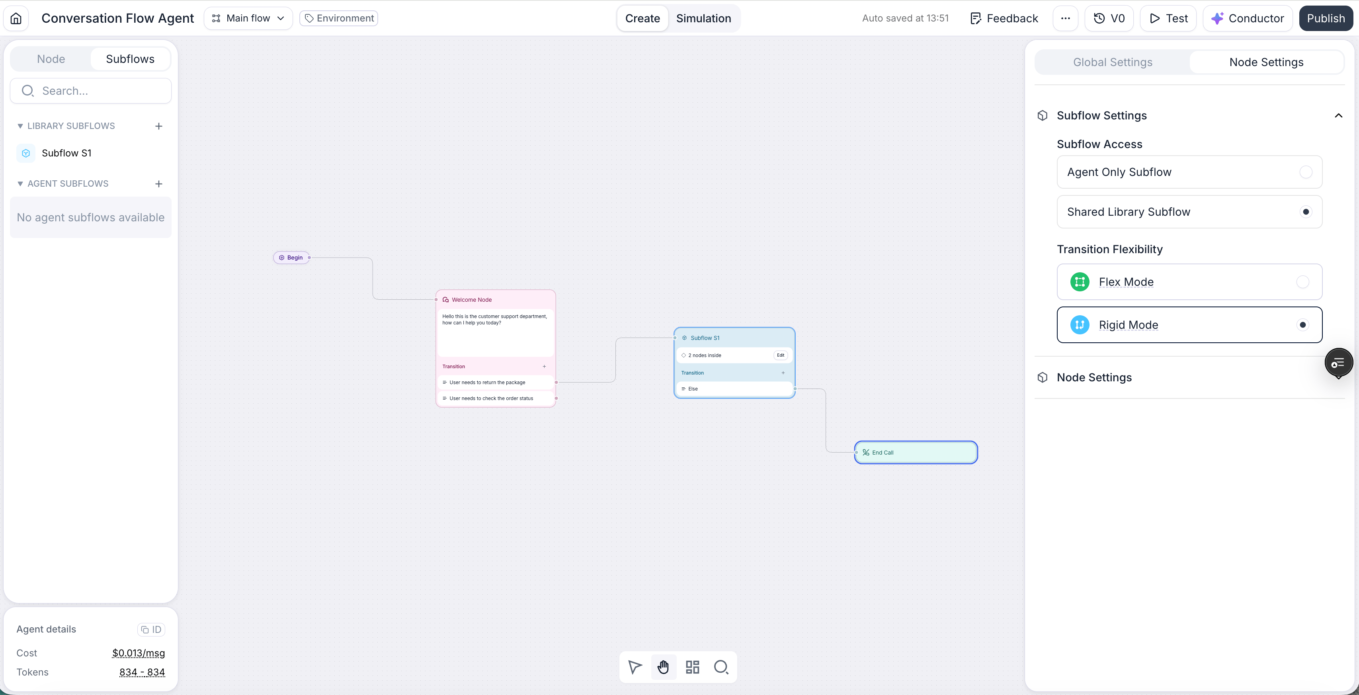The width and height of the screenshot is (1359, 695).
Task: Click the Welcome Node greeting text
Action: point(495,320)
